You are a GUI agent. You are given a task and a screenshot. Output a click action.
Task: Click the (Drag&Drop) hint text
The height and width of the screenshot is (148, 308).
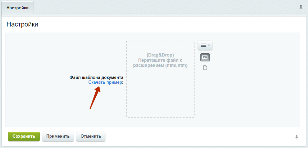160,55
